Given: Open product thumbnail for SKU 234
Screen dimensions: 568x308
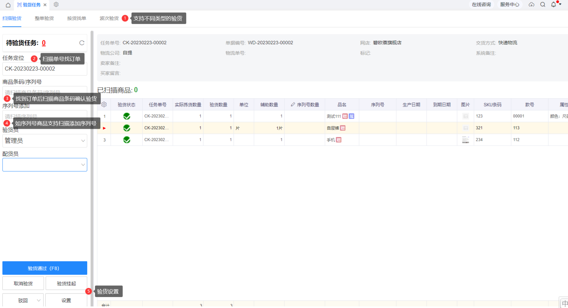Looking at the screenshot, I should coord(466,140).
